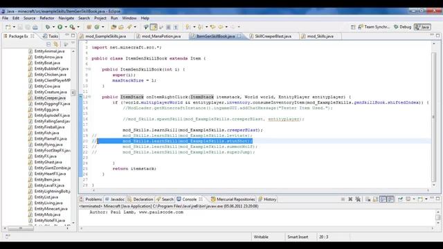This screenshot has width=443, height=249.
Task: Open External Tools dropdown arrow
Action: click(x=78, y=27)
